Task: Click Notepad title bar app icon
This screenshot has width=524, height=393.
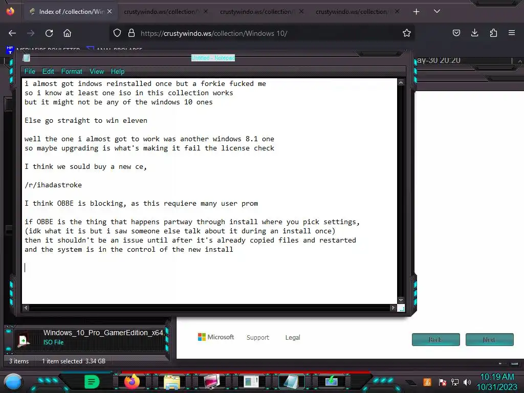Action: click(x=27, y=58)
